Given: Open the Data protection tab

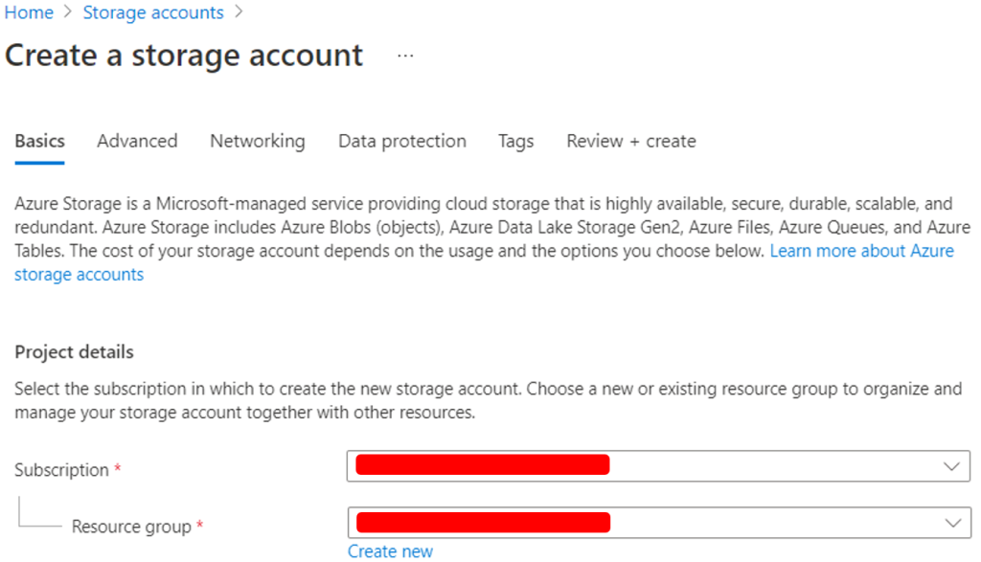Looking at the screenshot, I should pyautogui.click(x=402, y=142).
